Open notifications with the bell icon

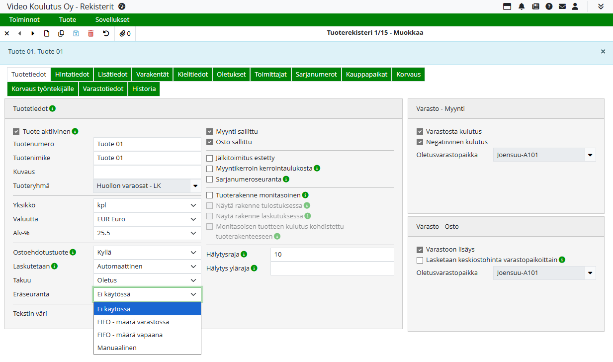522,6
